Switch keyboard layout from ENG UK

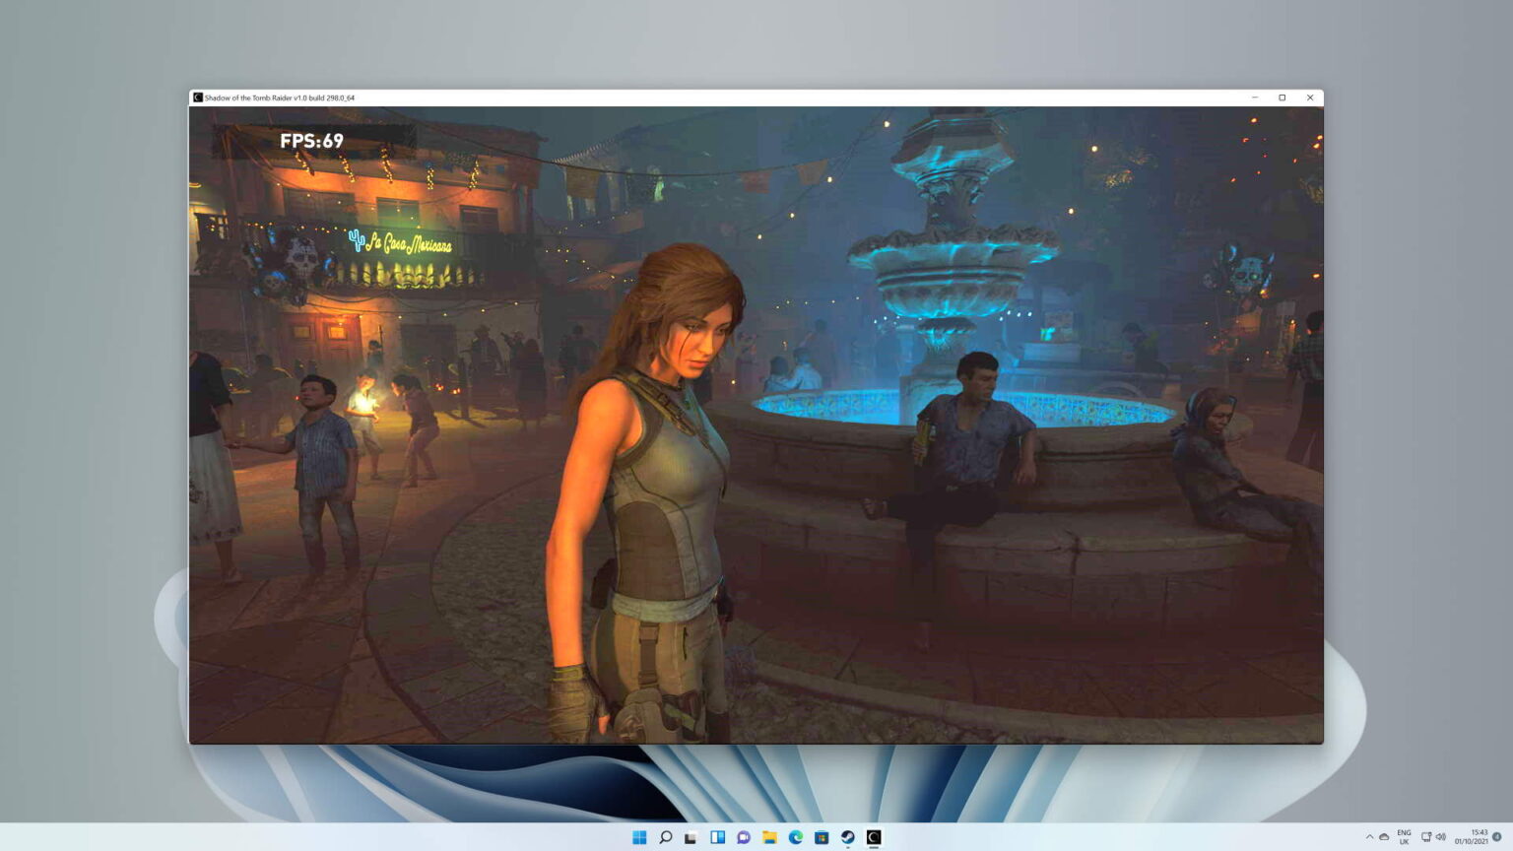click(x=1404, y=837)
